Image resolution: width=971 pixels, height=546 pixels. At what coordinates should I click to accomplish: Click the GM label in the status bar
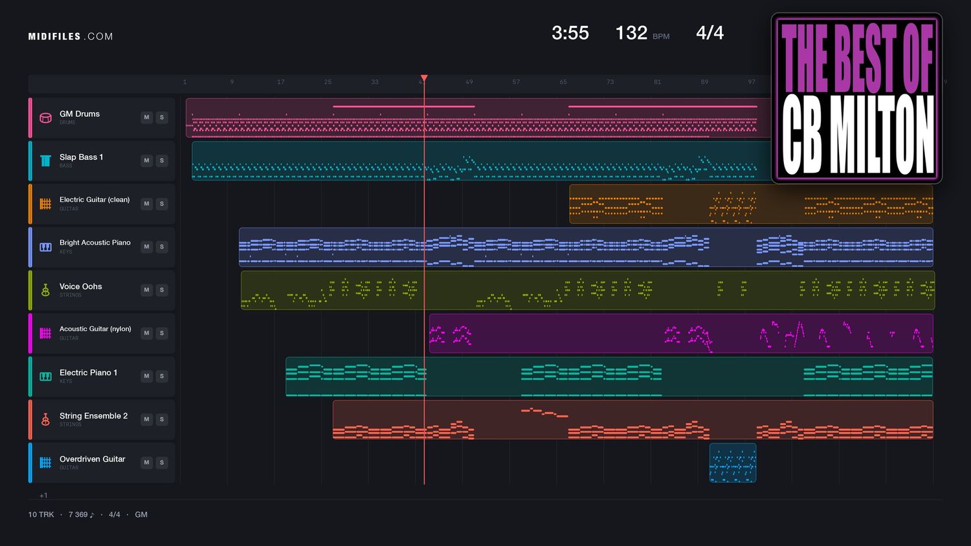[x=141, y=515]
